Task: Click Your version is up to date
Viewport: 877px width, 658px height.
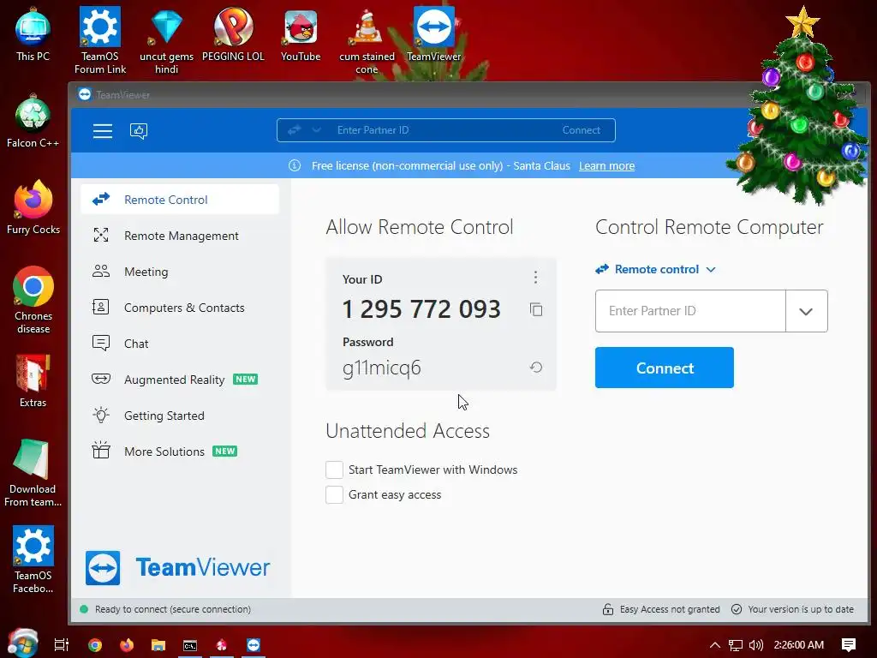Action: [801, 609]
